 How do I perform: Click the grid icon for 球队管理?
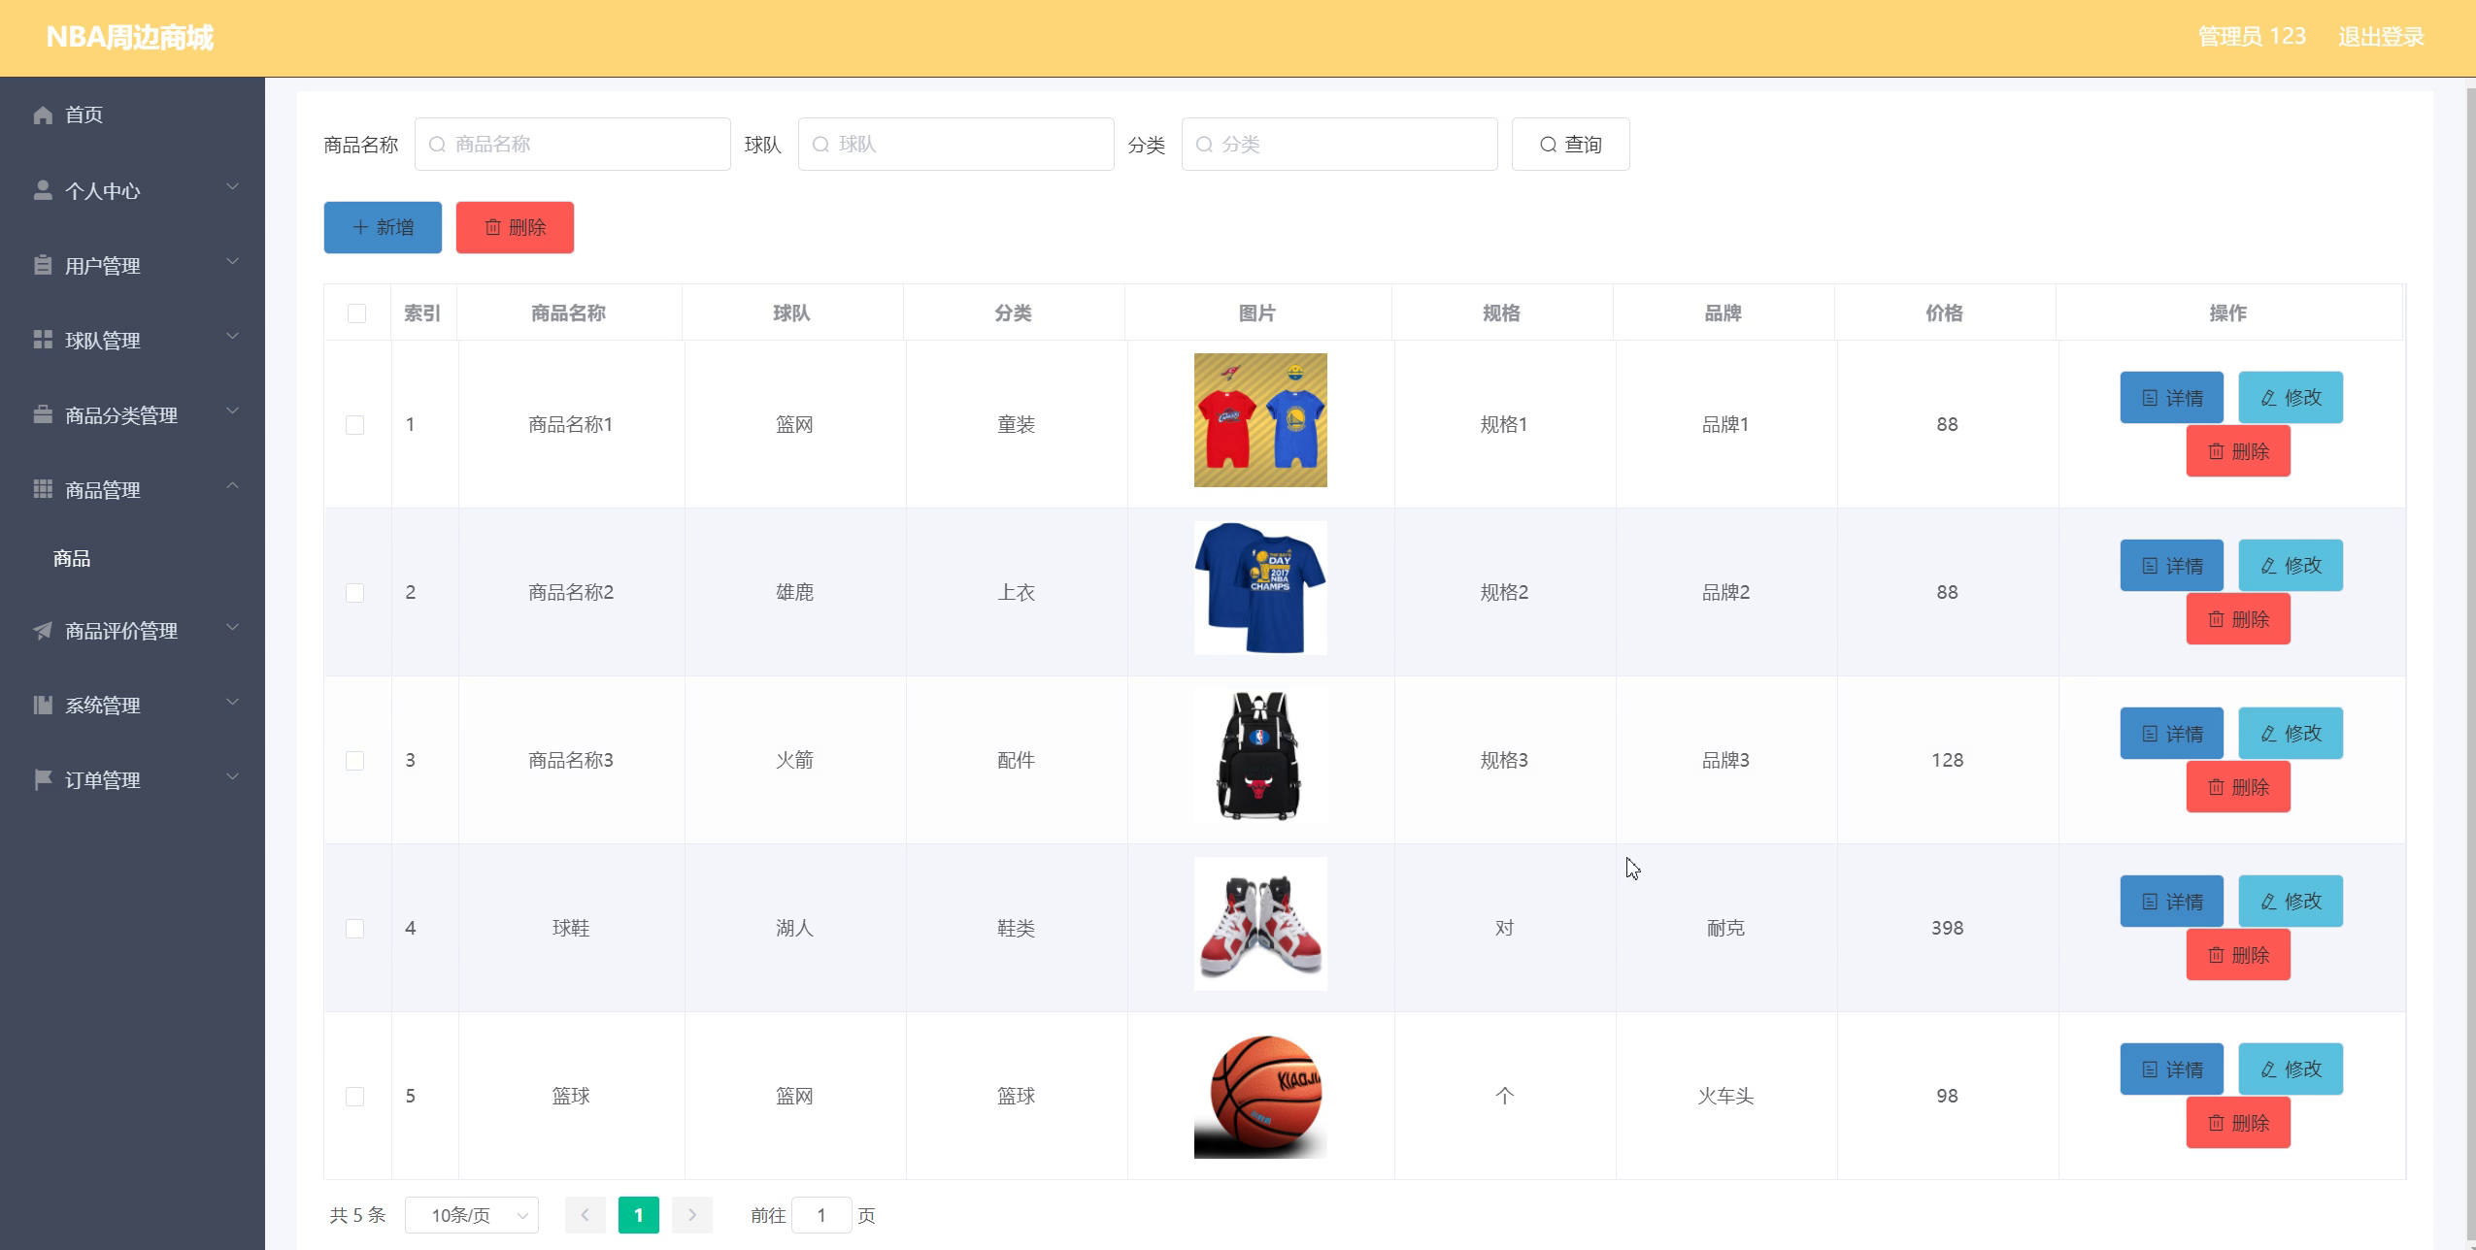pyautogui.click(x=43, y=340)
